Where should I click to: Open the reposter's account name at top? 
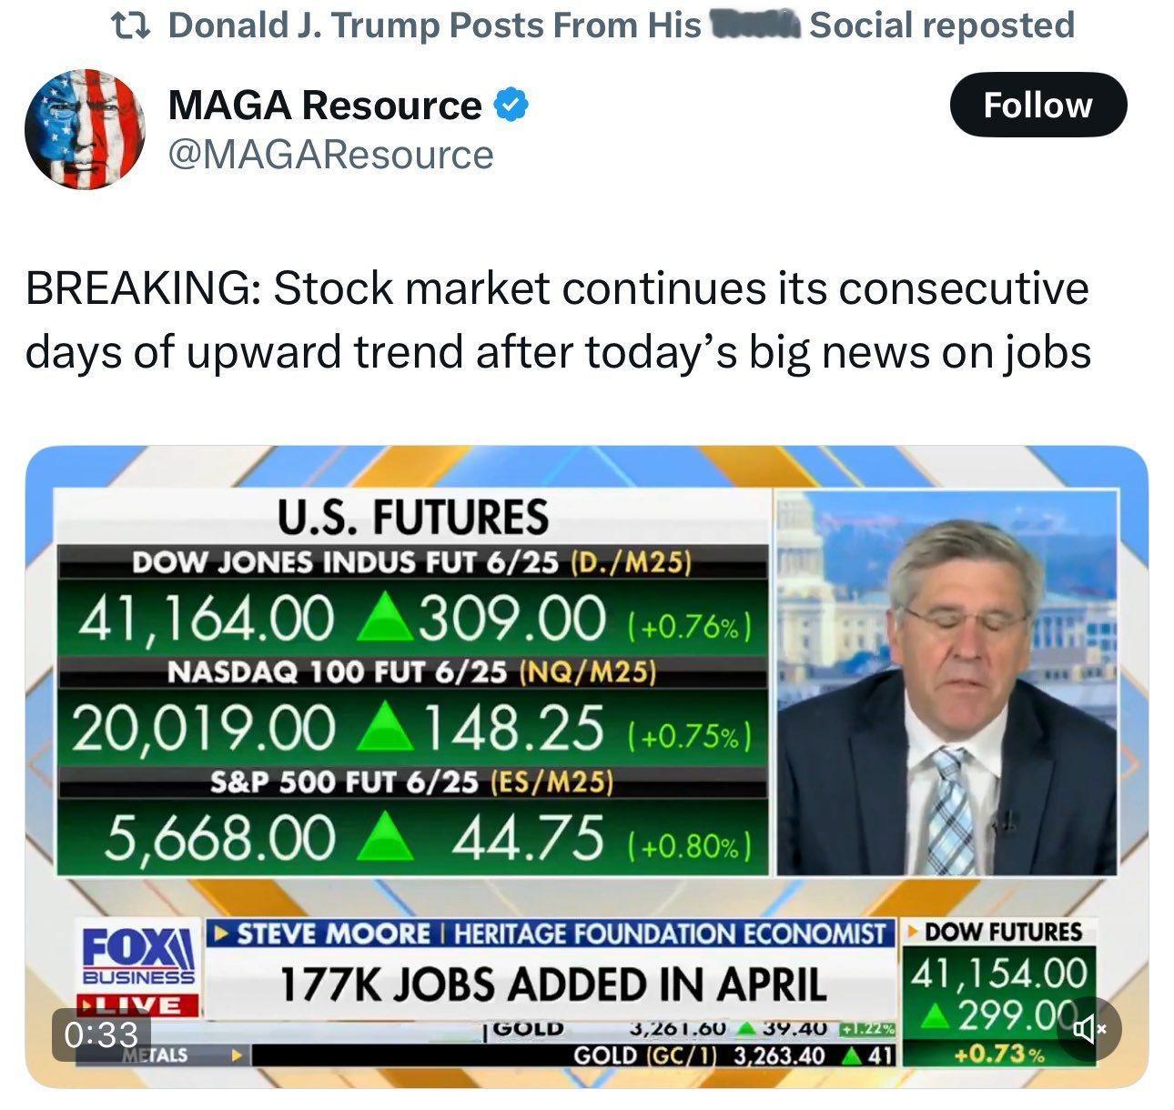coord(622,25)
